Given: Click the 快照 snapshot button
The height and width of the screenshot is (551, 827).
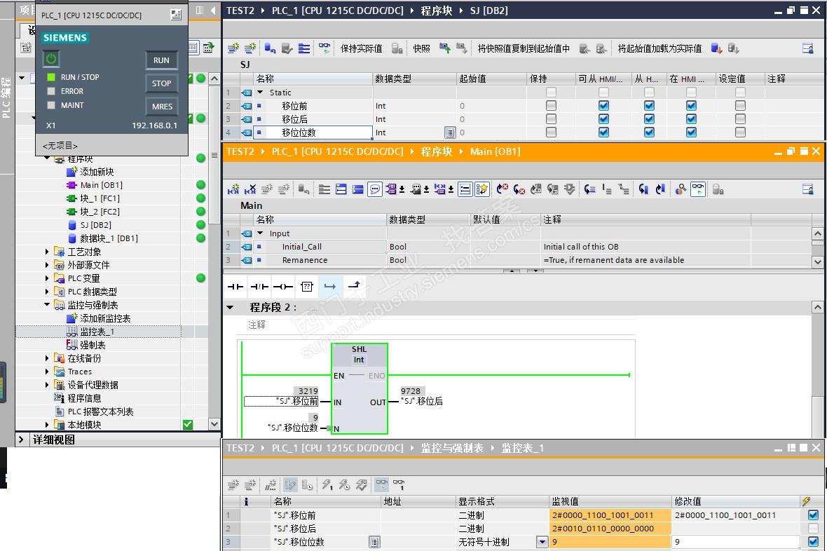Looking at the screenshot, I should pyautogui.click(x=421, y=48).
